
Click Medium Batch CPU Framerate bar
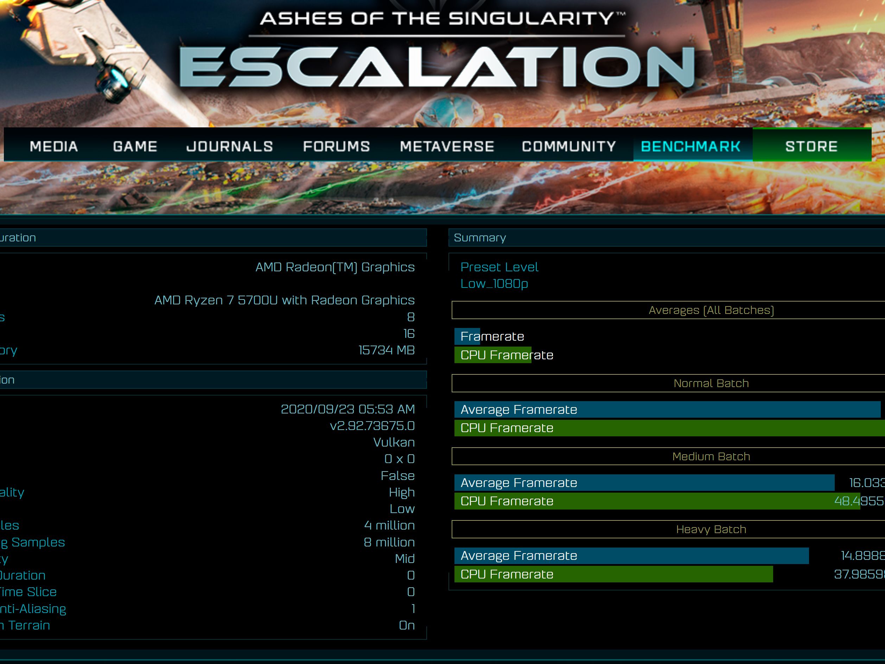657,501
